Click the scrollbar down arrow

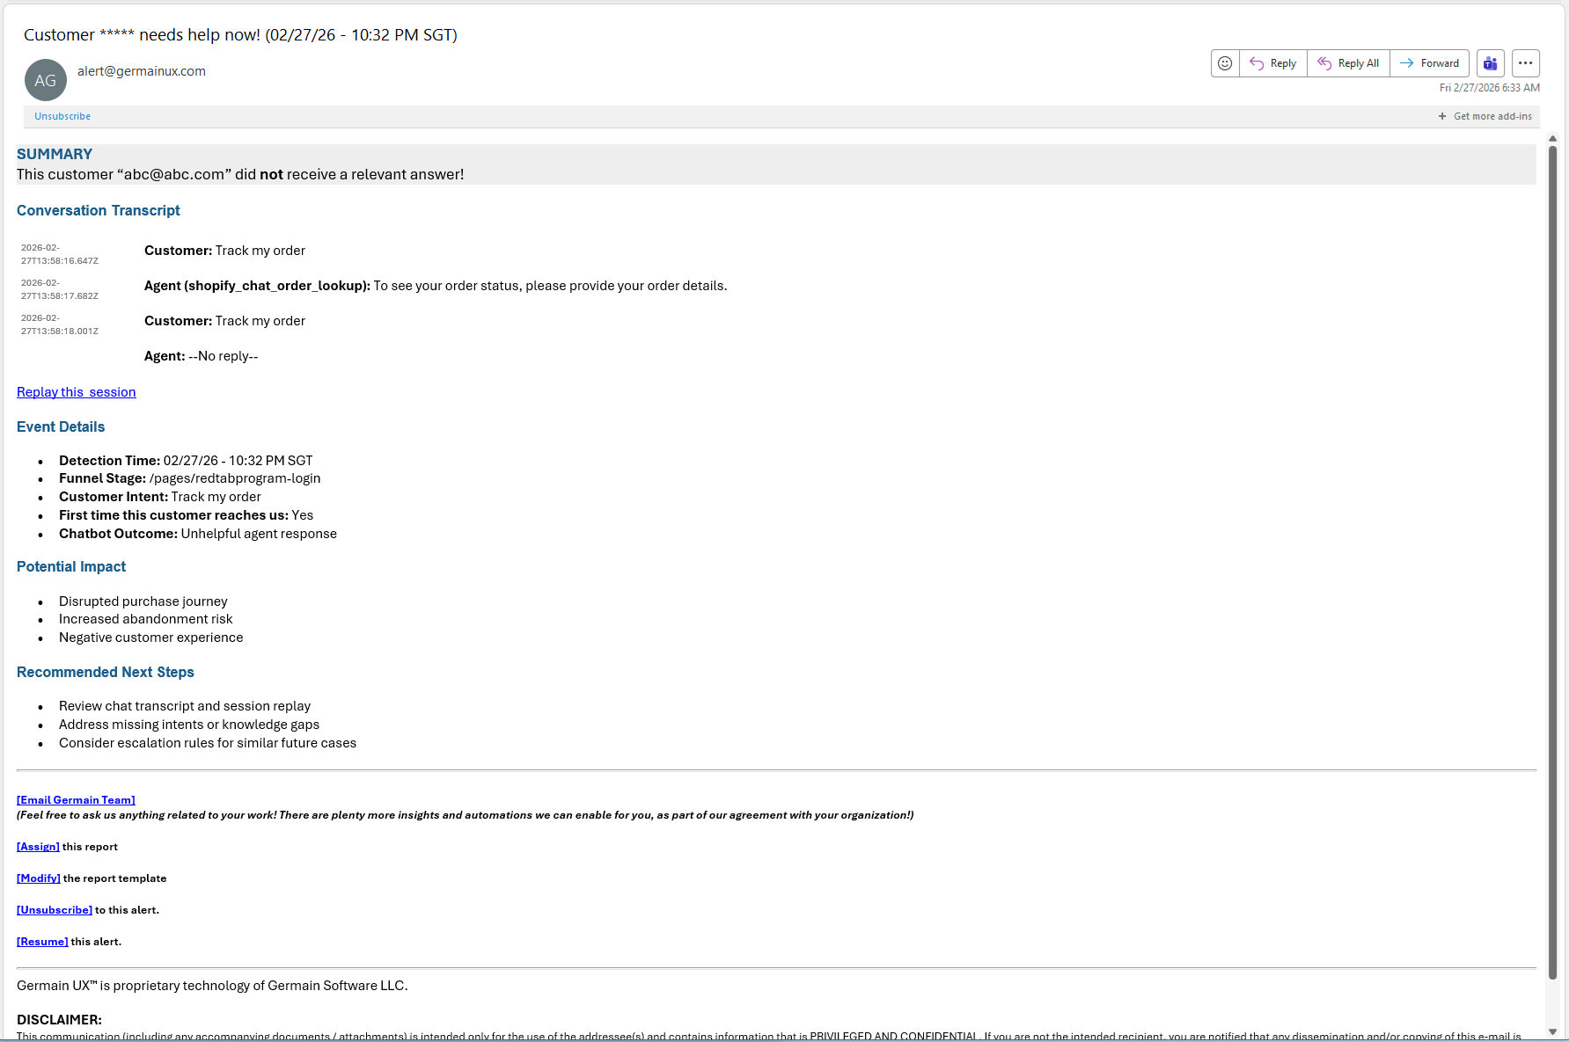1553,1031
